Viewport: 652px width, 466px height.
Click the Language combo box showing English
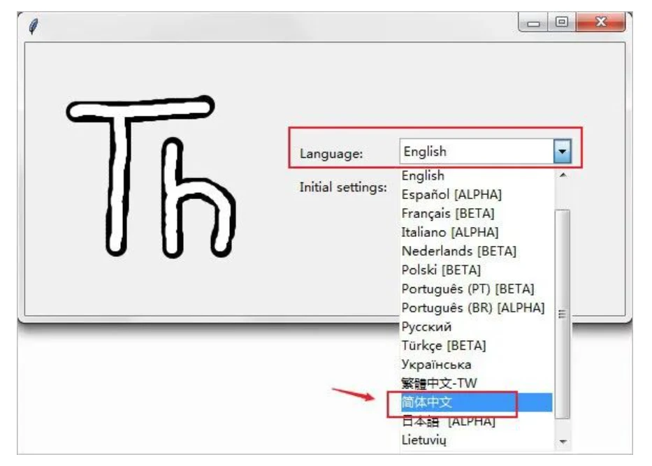click(477, 152)
